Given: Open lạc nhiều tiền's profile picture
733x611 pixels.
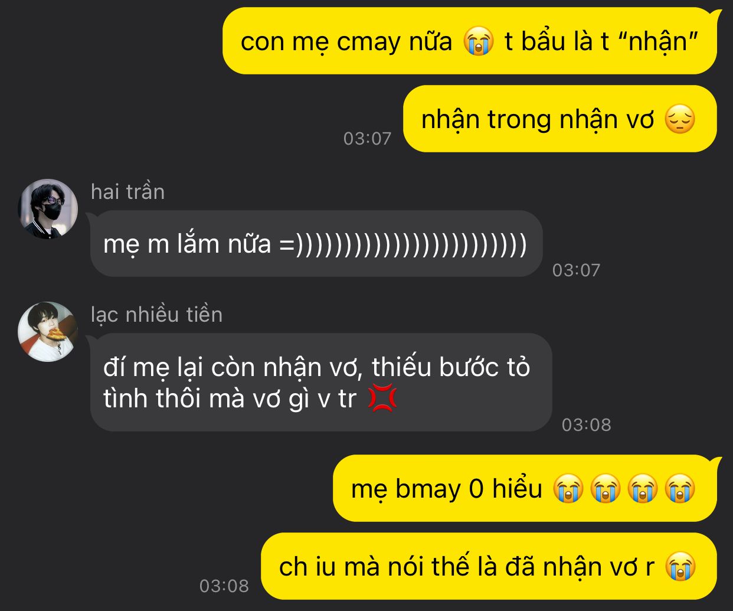Looking at the screenshot, I should [x=48, y=331].
